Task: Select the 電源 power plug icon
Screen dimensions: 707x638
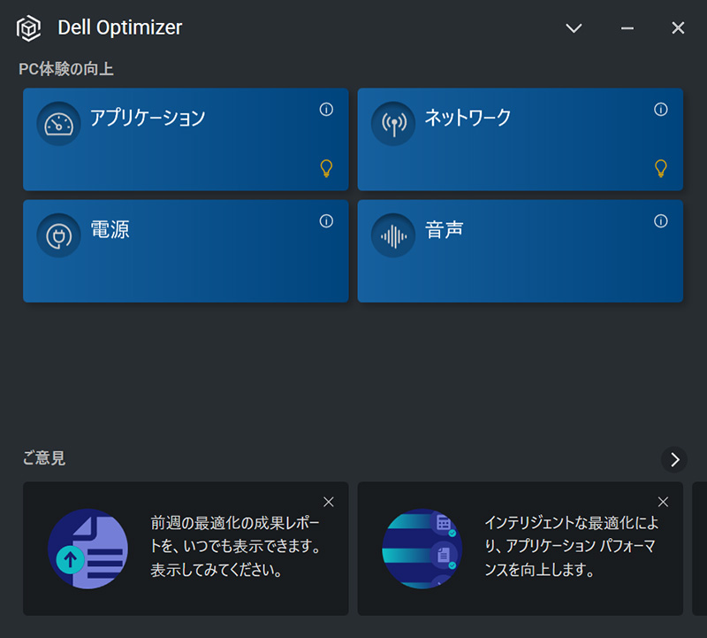Action: point(58,235)
